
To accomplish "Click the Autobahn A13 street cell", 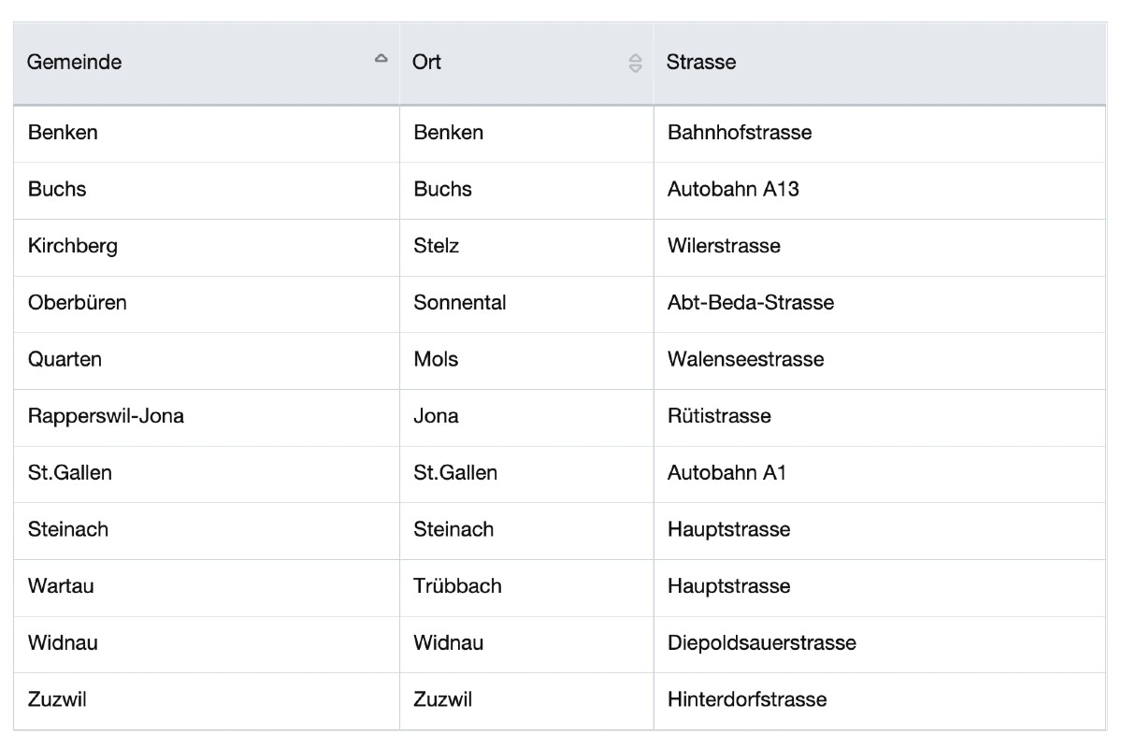I will tap(733, 190).
